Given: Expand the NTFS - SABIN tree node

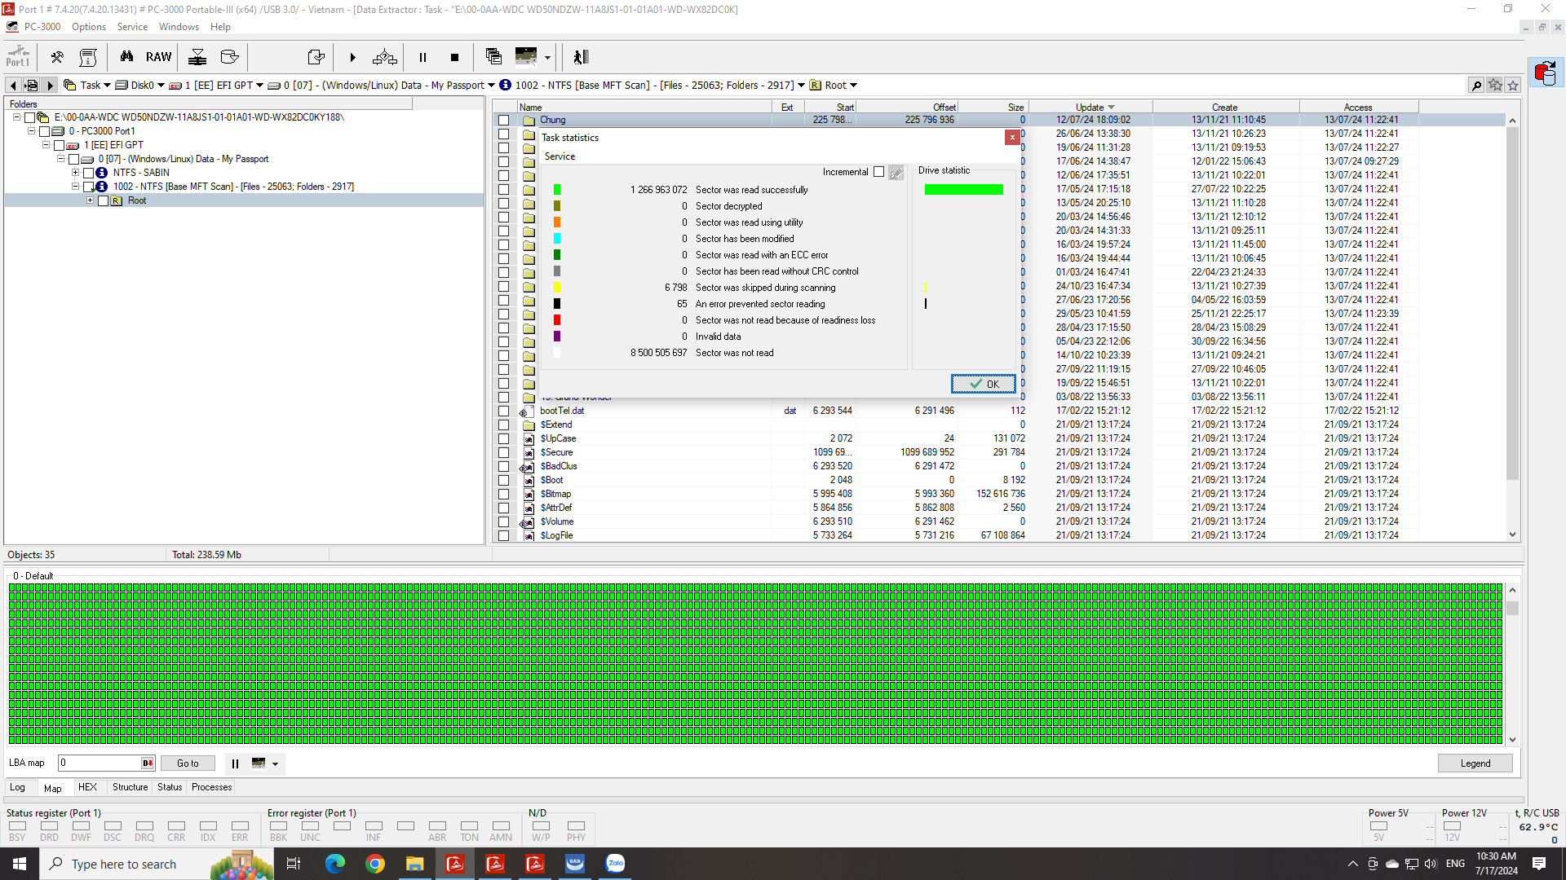Looking at the screenshot, I should tap(76, 173).
